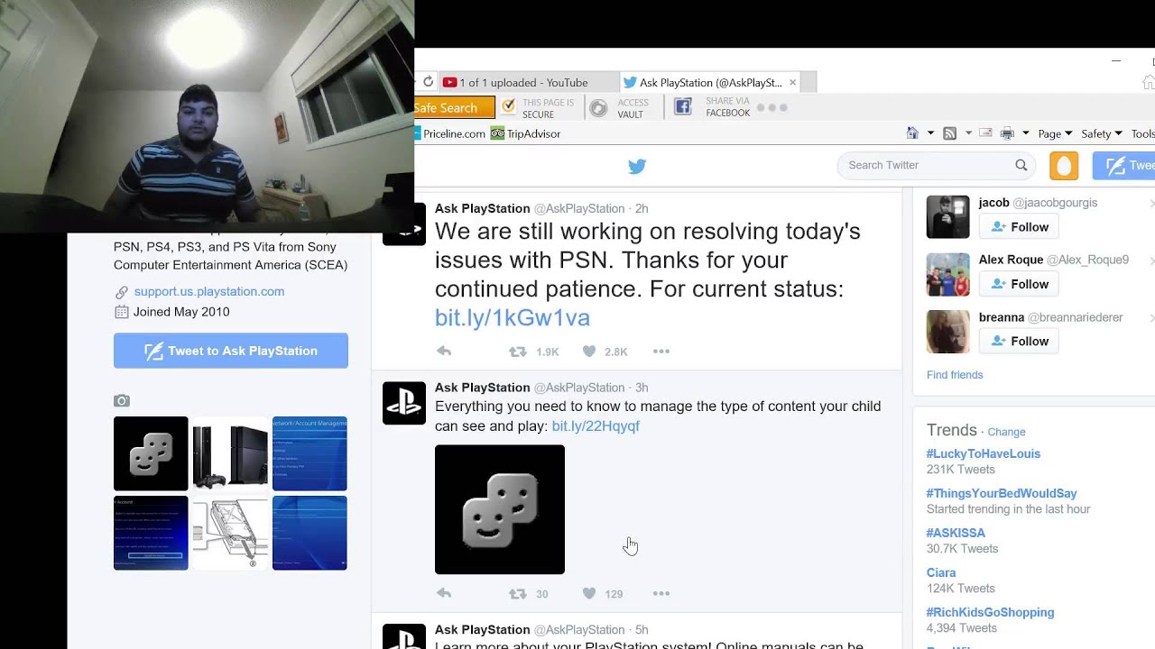Click the 2h timestamp on the first tweet
This screenshot has width=1155, height=649.
641,208
